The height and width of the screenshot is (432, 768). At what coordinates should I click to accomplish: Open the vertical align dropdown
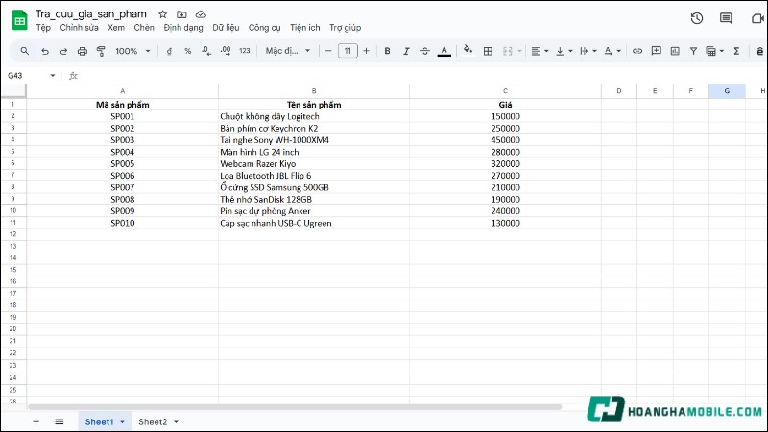564,51
